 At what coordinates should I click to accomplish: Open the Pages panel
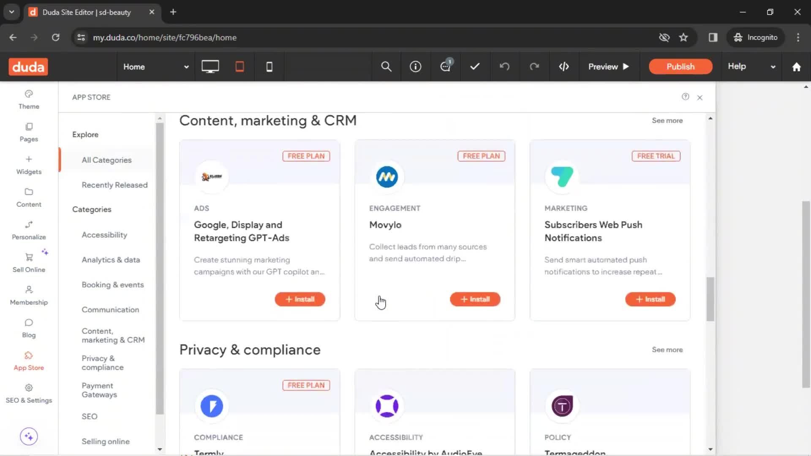pos(29,132)
